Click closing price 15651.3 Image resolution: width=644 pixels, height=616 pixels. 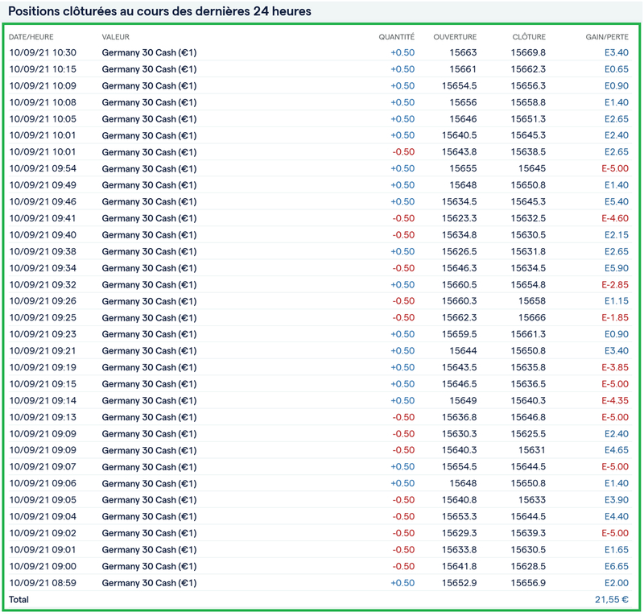(528, 118)
